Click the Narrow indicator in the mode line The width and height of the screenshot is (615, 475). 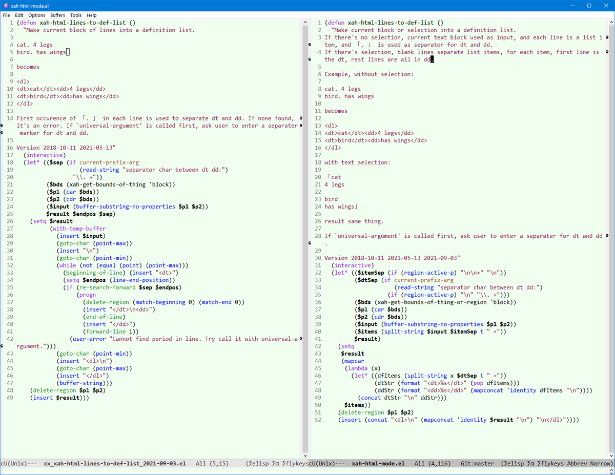(x=601, y=464)
